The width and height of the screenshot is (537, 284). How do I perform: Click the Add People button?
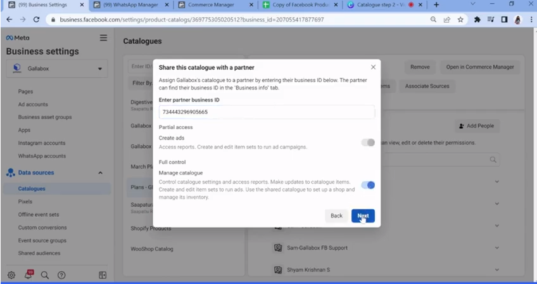click(477, 126)
